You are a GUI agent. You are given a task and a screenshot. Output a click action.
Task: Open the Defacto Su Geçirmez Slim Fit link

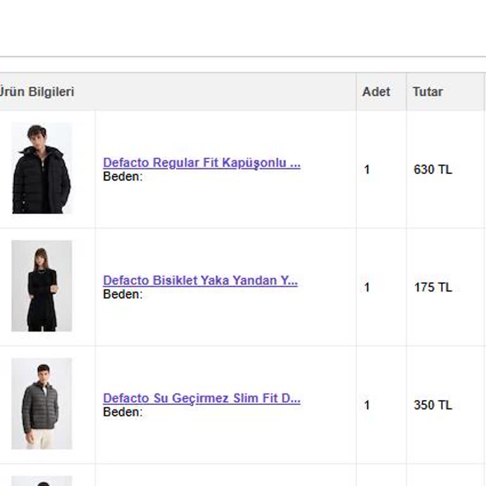click(x=201, y=398)
